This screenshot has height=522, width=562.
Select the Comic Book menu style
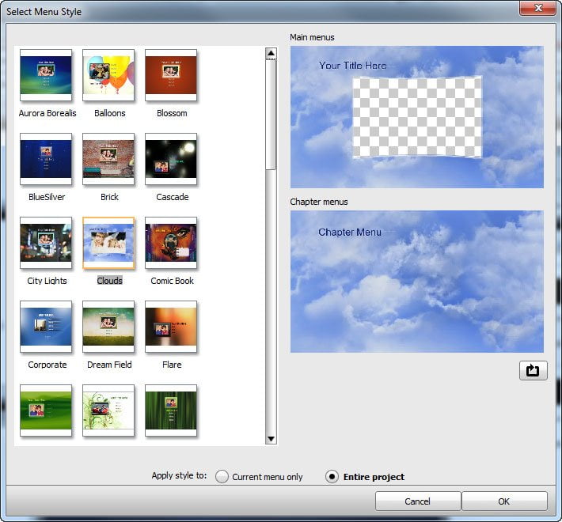(171, 243)
